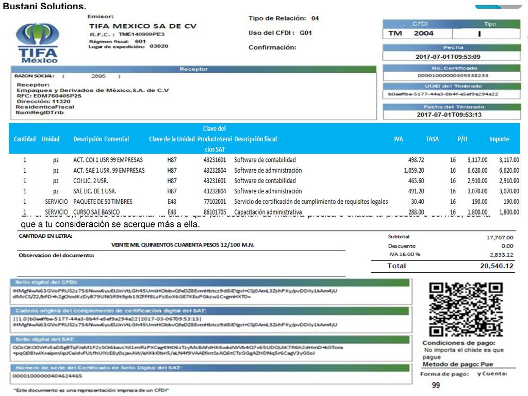Image resolution: width=528 pixels, height=396 pixels.
Task: Click the 'CURSO SAE BASICO' description
Action: tap(96, 212)
